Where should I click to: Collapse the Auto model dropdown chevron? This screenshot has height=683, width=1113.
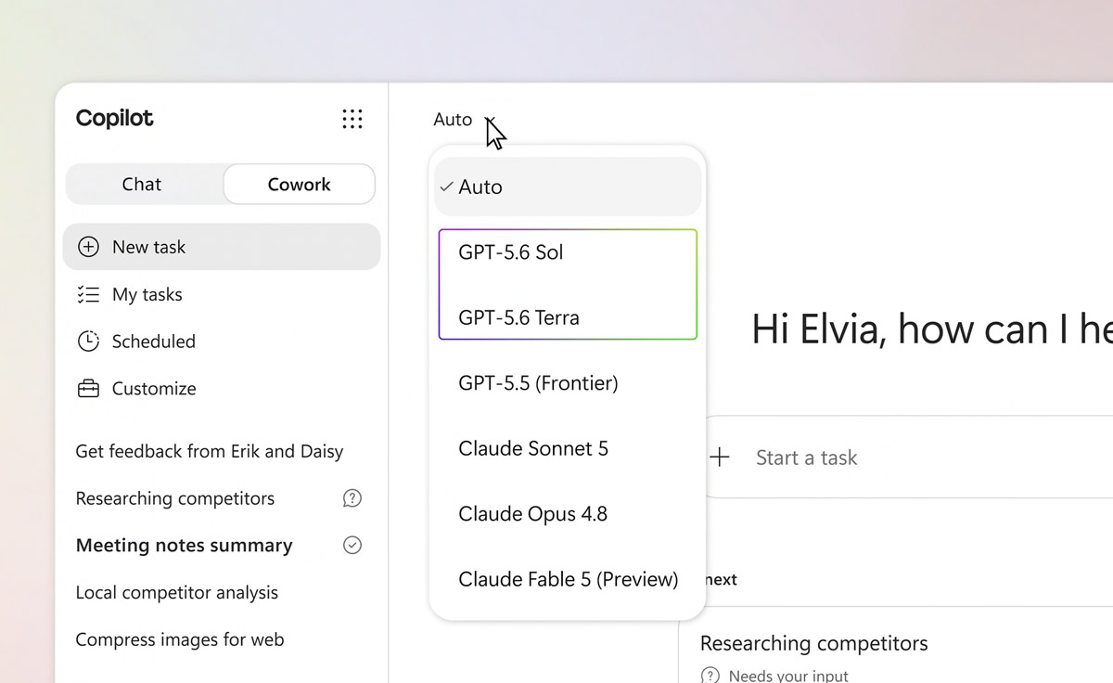point(492,120)
